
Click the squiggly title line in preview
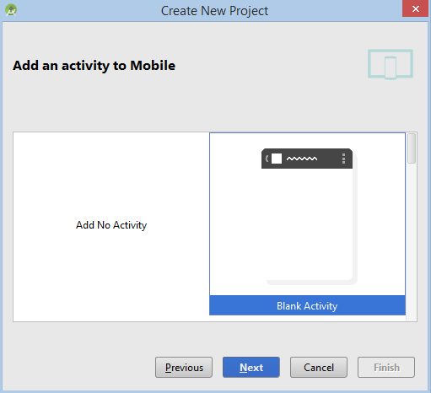click(302, 159)
